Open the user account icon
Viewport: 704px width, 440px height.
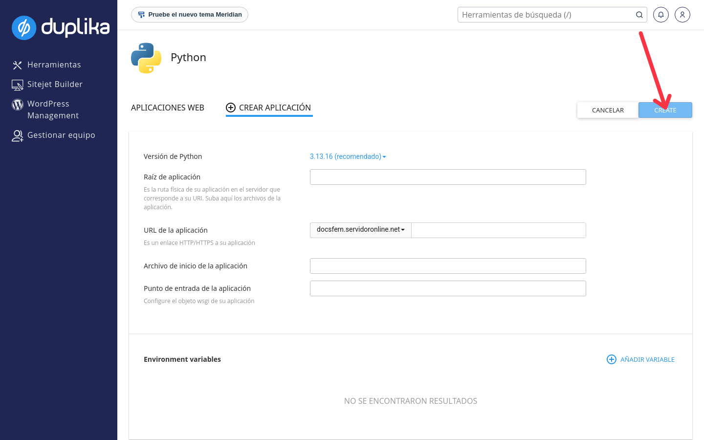click(682, 15)
